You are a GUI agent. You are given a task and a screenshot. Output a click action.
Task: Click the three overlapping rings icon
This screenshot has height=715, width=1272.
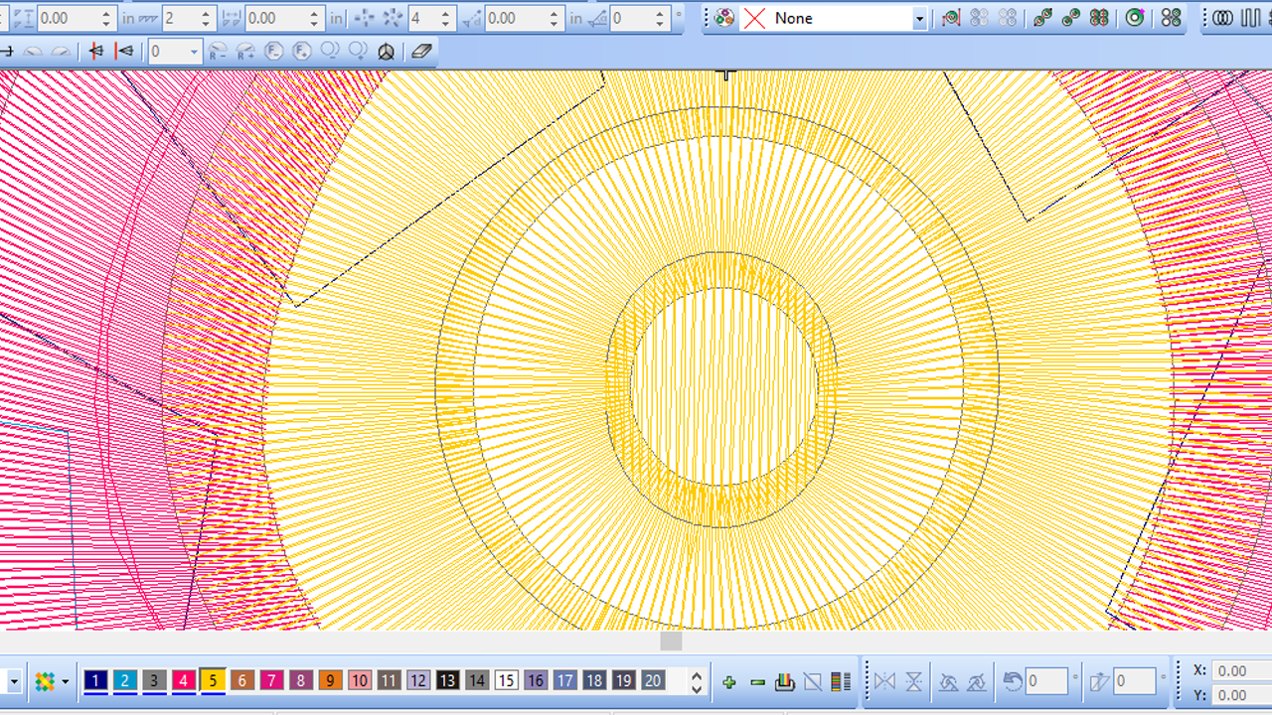1223,18
